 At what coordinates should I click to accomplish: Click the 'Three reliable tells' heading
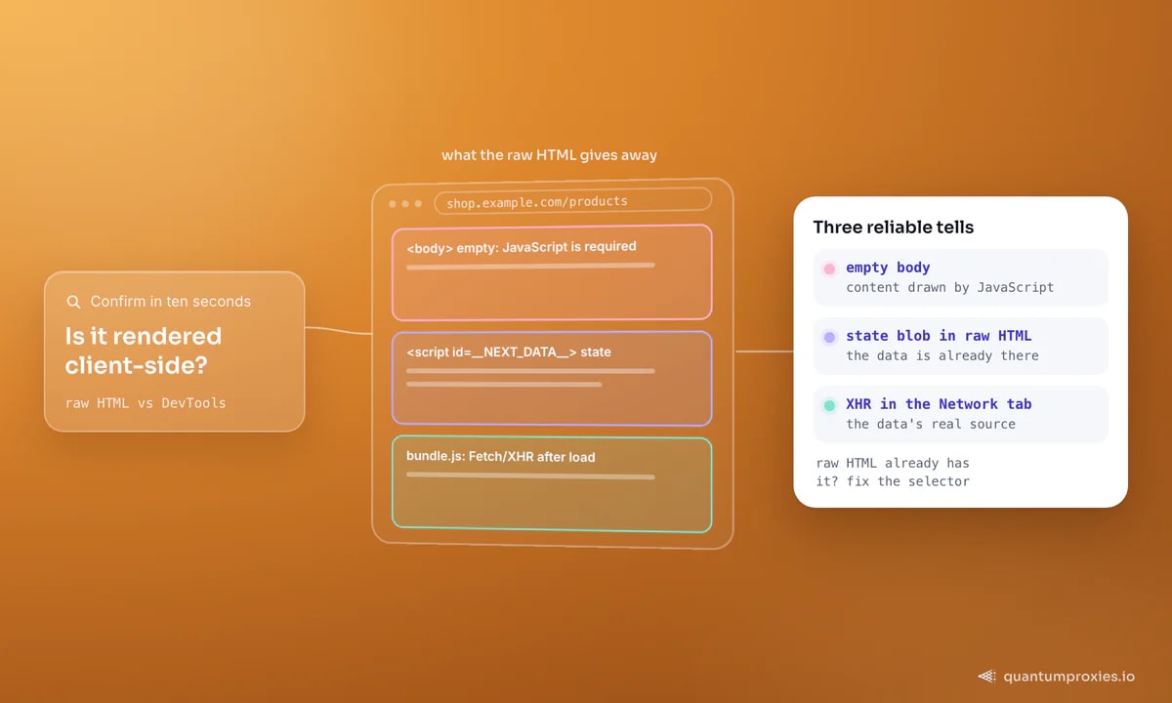(894, 227)
